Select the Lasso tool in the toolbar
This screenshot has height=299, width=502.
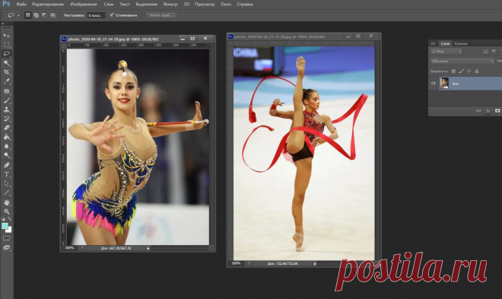coord(6,54)
